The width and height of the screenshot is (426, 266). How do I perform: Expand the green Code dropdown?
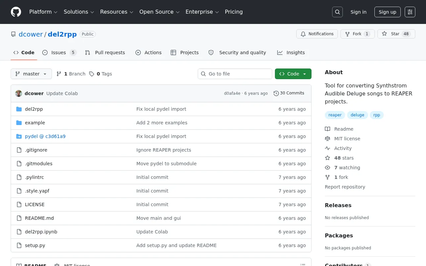coord(293,74)
